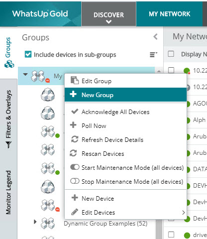The height and width of the screenshot is (239, 207).
Task: Click the AGO device row text
Action: pyautogui.click(x=200, y=104)
